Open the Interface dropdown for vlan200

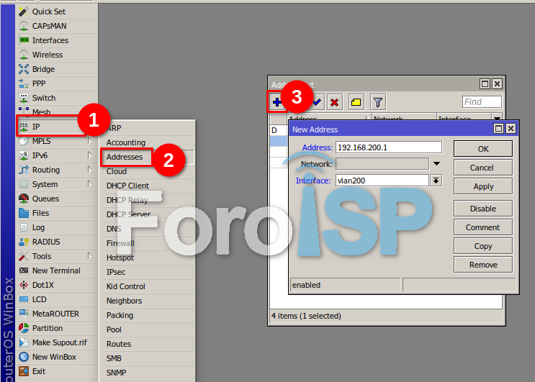pos(436,181)
